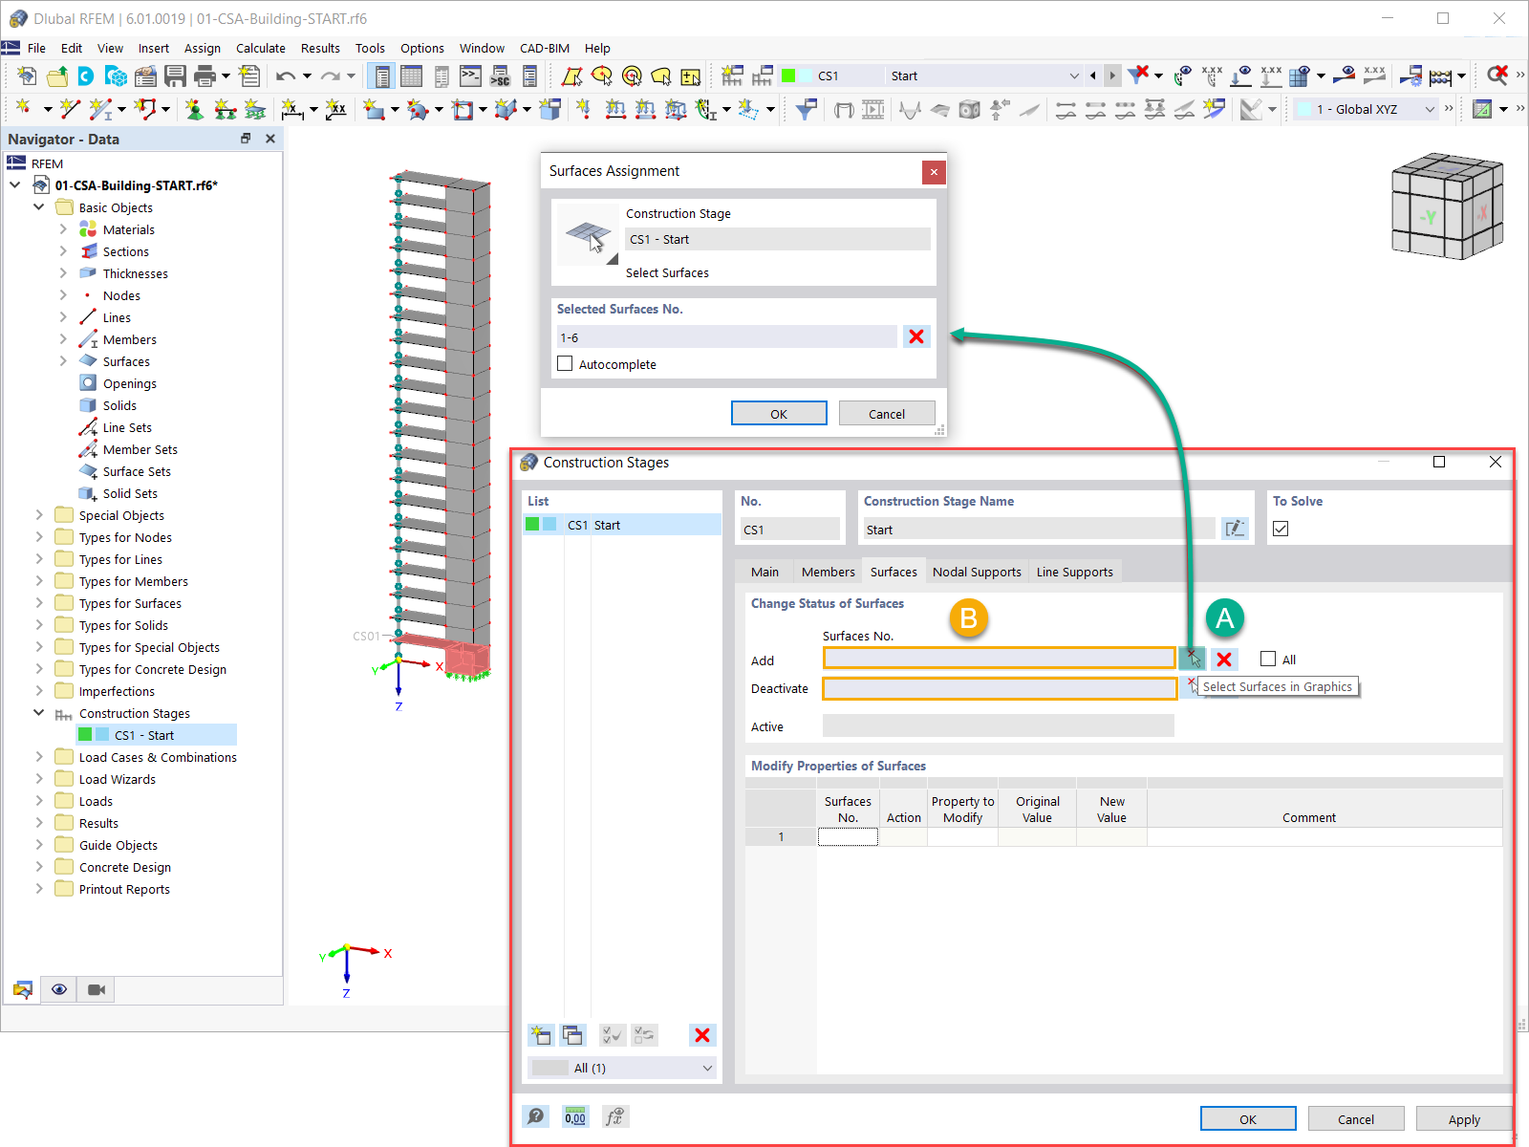The height and width of the screenshot is (1147, 1529).
Task: Click the help icon in Construction Stages dialog
Action: pos(536,1116)
